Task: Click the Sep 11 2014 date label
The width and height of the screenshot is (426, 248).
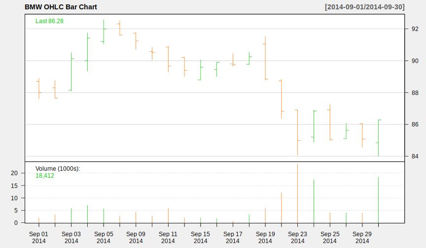Action: pyautogui.click(x=168, y=238)
